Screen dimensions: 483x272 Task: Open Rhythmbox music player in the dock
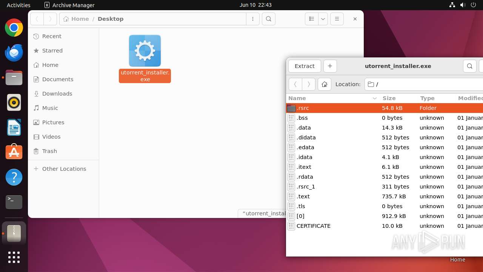pos(14,102)
